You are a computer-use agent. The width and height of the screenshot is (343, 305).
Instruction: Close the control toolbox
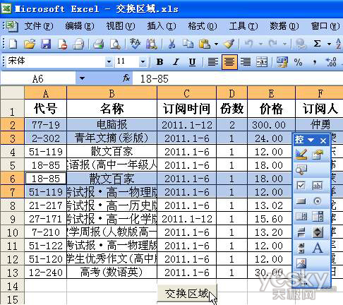pos(323,140)
